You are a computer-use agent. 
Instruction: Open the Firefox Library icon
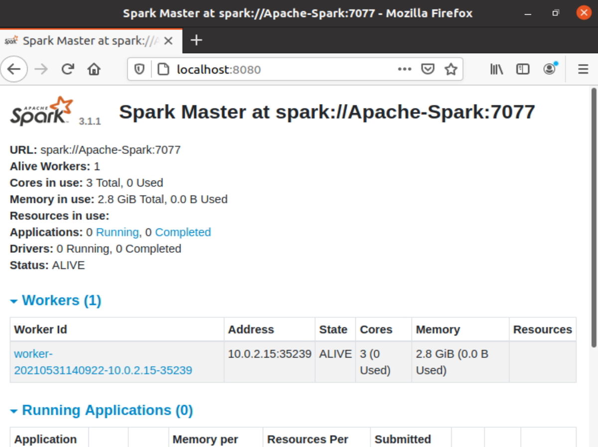pos(496,69)
